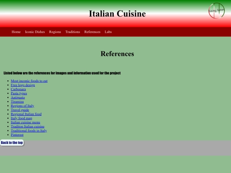231x173 pixels.
Task: Click the Traditon Italian cuisine link
Action: click(27, 126)
